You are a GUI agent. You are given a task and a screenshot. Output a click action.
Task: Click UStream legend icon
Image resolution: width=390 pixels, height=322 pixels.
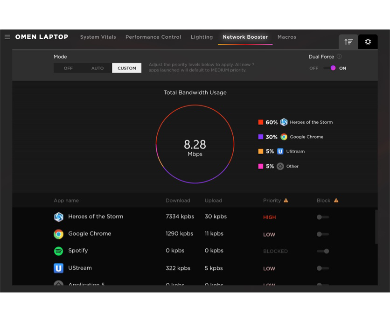coord(280,151)
